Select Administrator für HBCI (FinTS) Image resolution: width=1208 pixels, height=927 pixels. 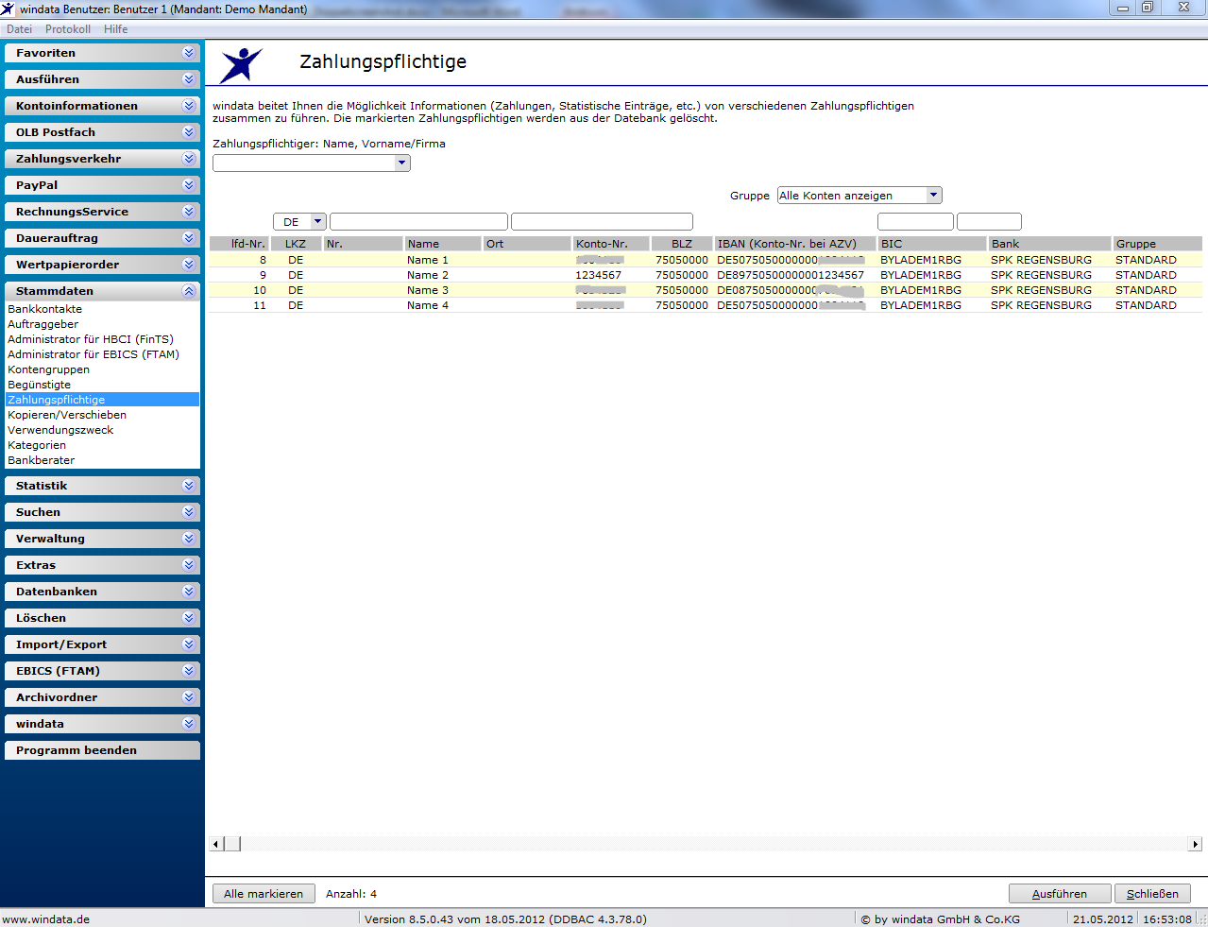pos(91,339)
